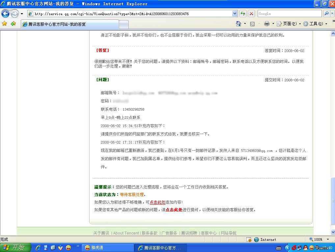Click the browser Back arrow button
The image size is (335, 252).
tap(6, 14)
